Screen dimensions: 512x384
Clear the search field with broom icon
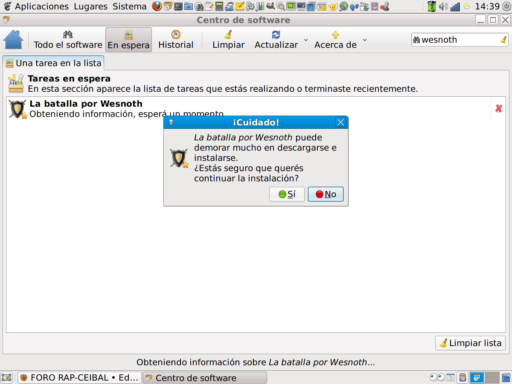pyautogui.click(x=503, y=40)
